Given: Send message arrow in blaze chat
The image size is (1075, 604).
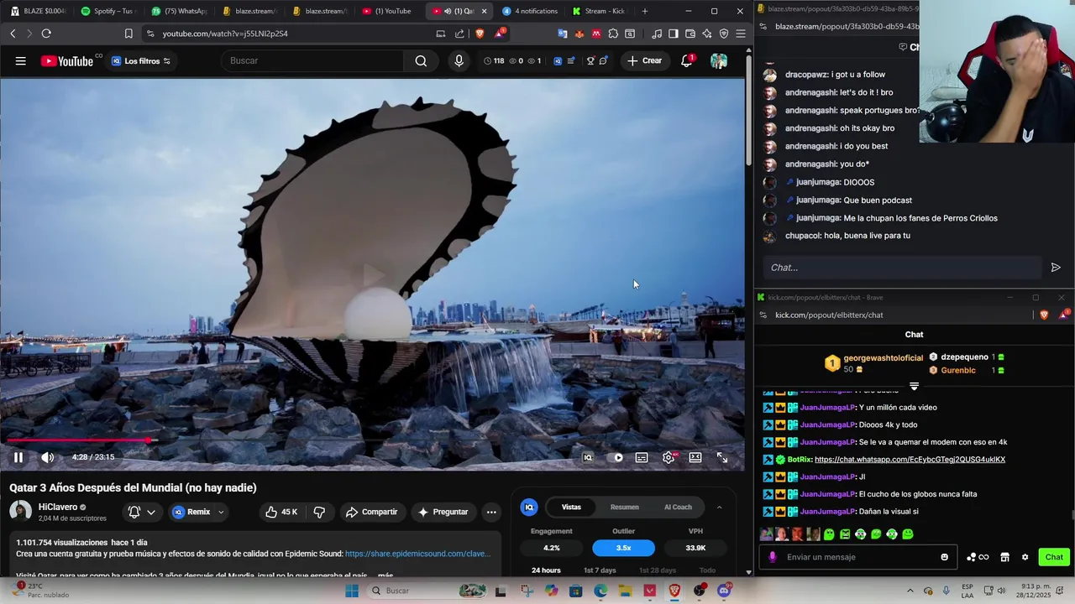Looking at the screenshot, I should click(1056, 268).
